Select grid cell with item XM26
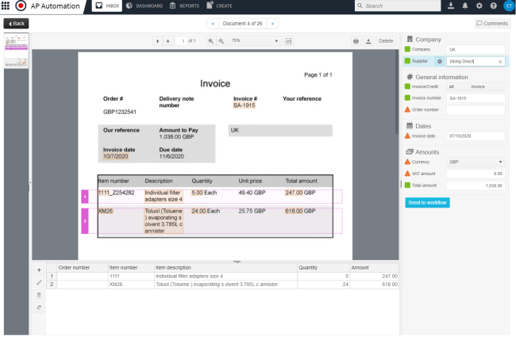Viewport: 516px width, 340px height. [131, 285]
